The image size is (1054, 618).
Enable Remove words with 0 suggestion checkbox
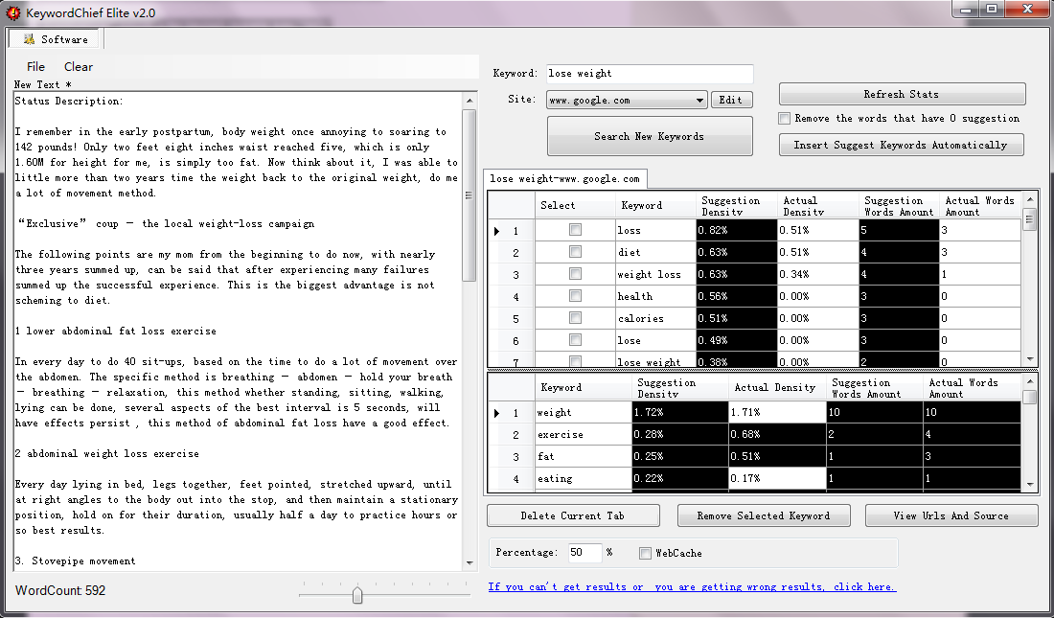point(785,119)
